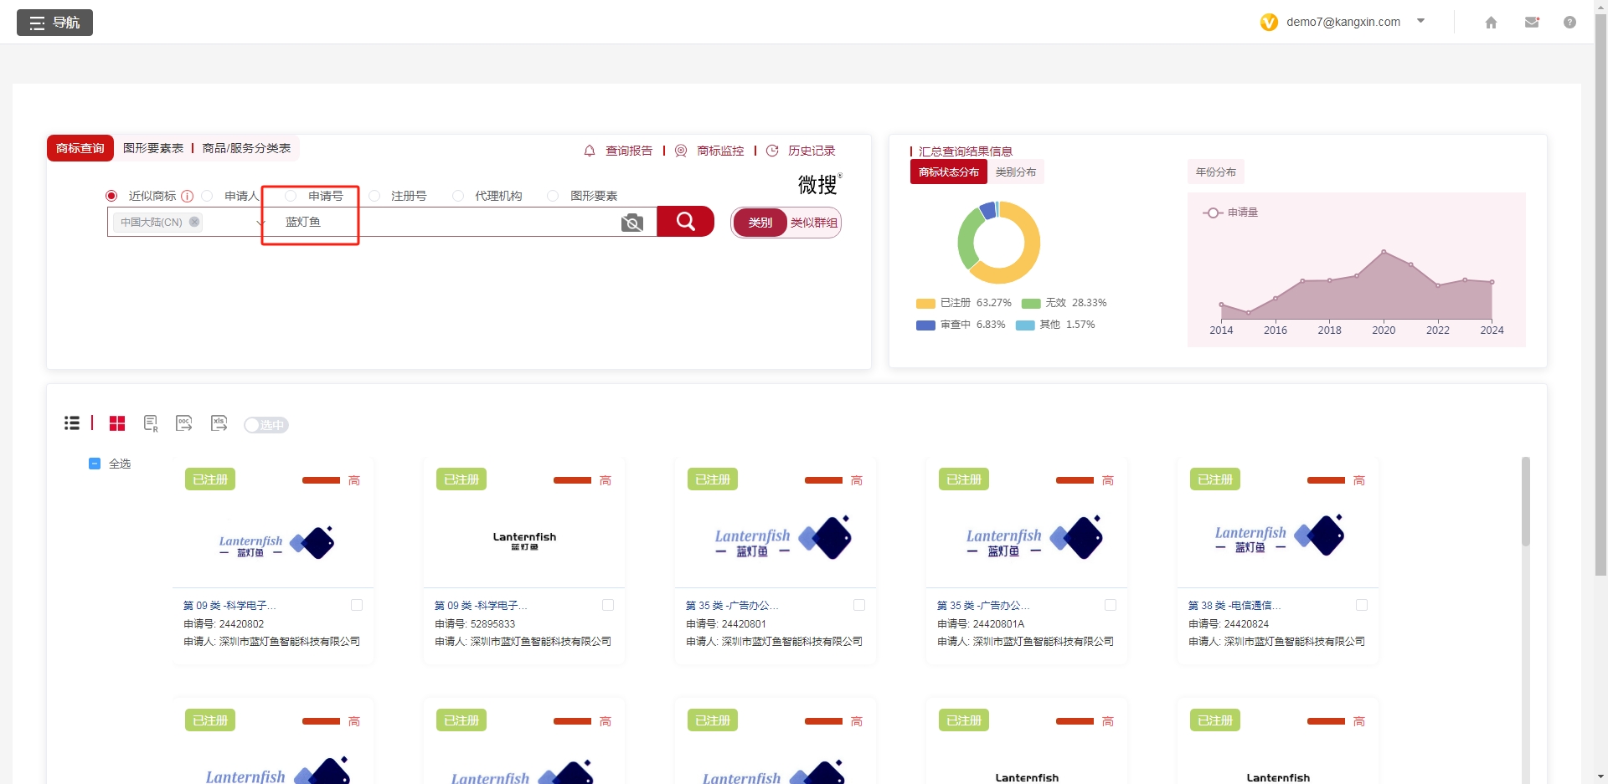Image resolution: width=1608 pixels, height=784 pixels.
Task: Open the 导航 navigation menu
Action: pyautogui.click(x=54, y=23)
